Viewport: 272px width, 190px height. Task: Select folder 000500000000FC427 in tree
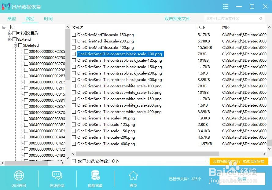47,143
